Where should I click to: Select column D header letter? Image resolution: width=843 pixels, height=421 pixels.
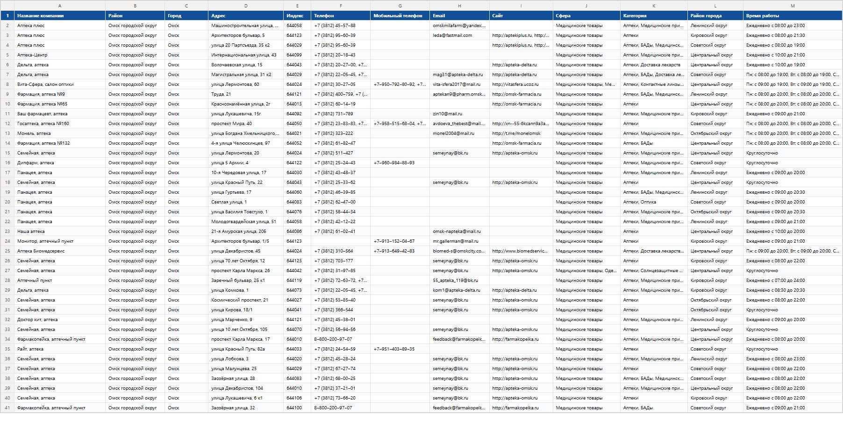pos(246,6)
